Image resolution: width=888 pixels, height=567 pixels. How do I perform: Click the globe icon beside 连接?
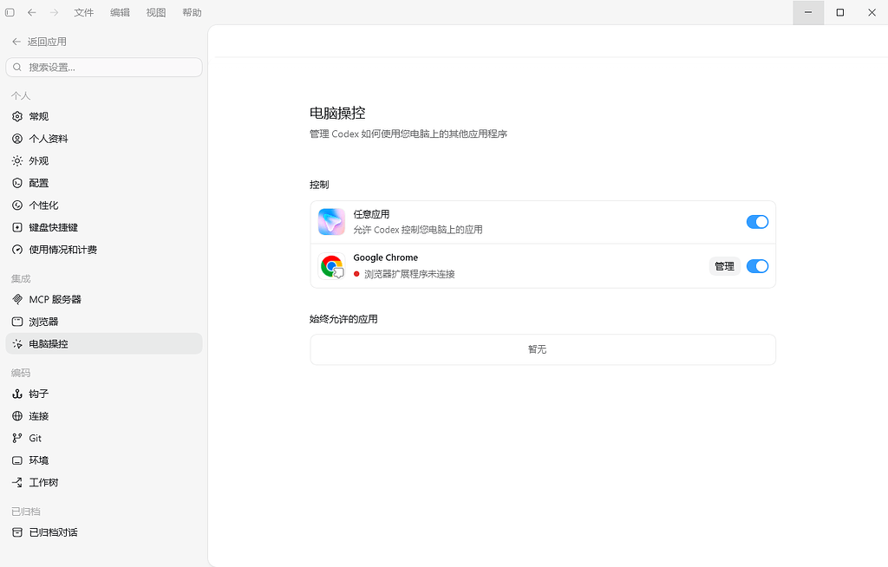[x=17, y=416]
